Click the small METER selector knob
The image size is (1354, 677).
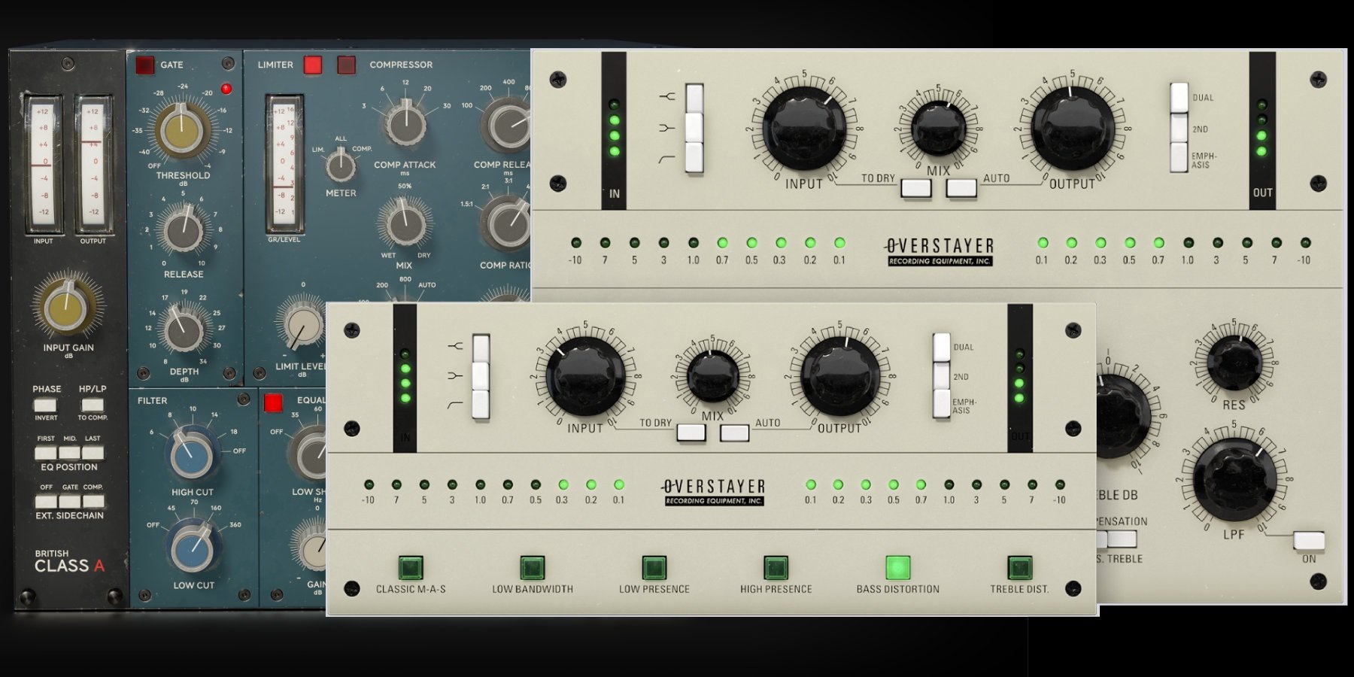pyautogui.click(x=341, y=166)
